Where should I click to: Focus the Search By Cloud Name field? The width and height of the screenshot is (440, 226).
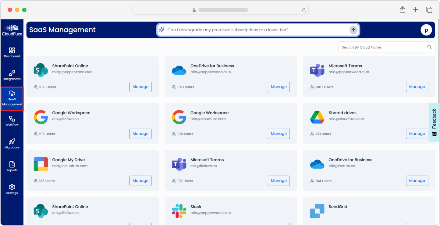[387, 47]
